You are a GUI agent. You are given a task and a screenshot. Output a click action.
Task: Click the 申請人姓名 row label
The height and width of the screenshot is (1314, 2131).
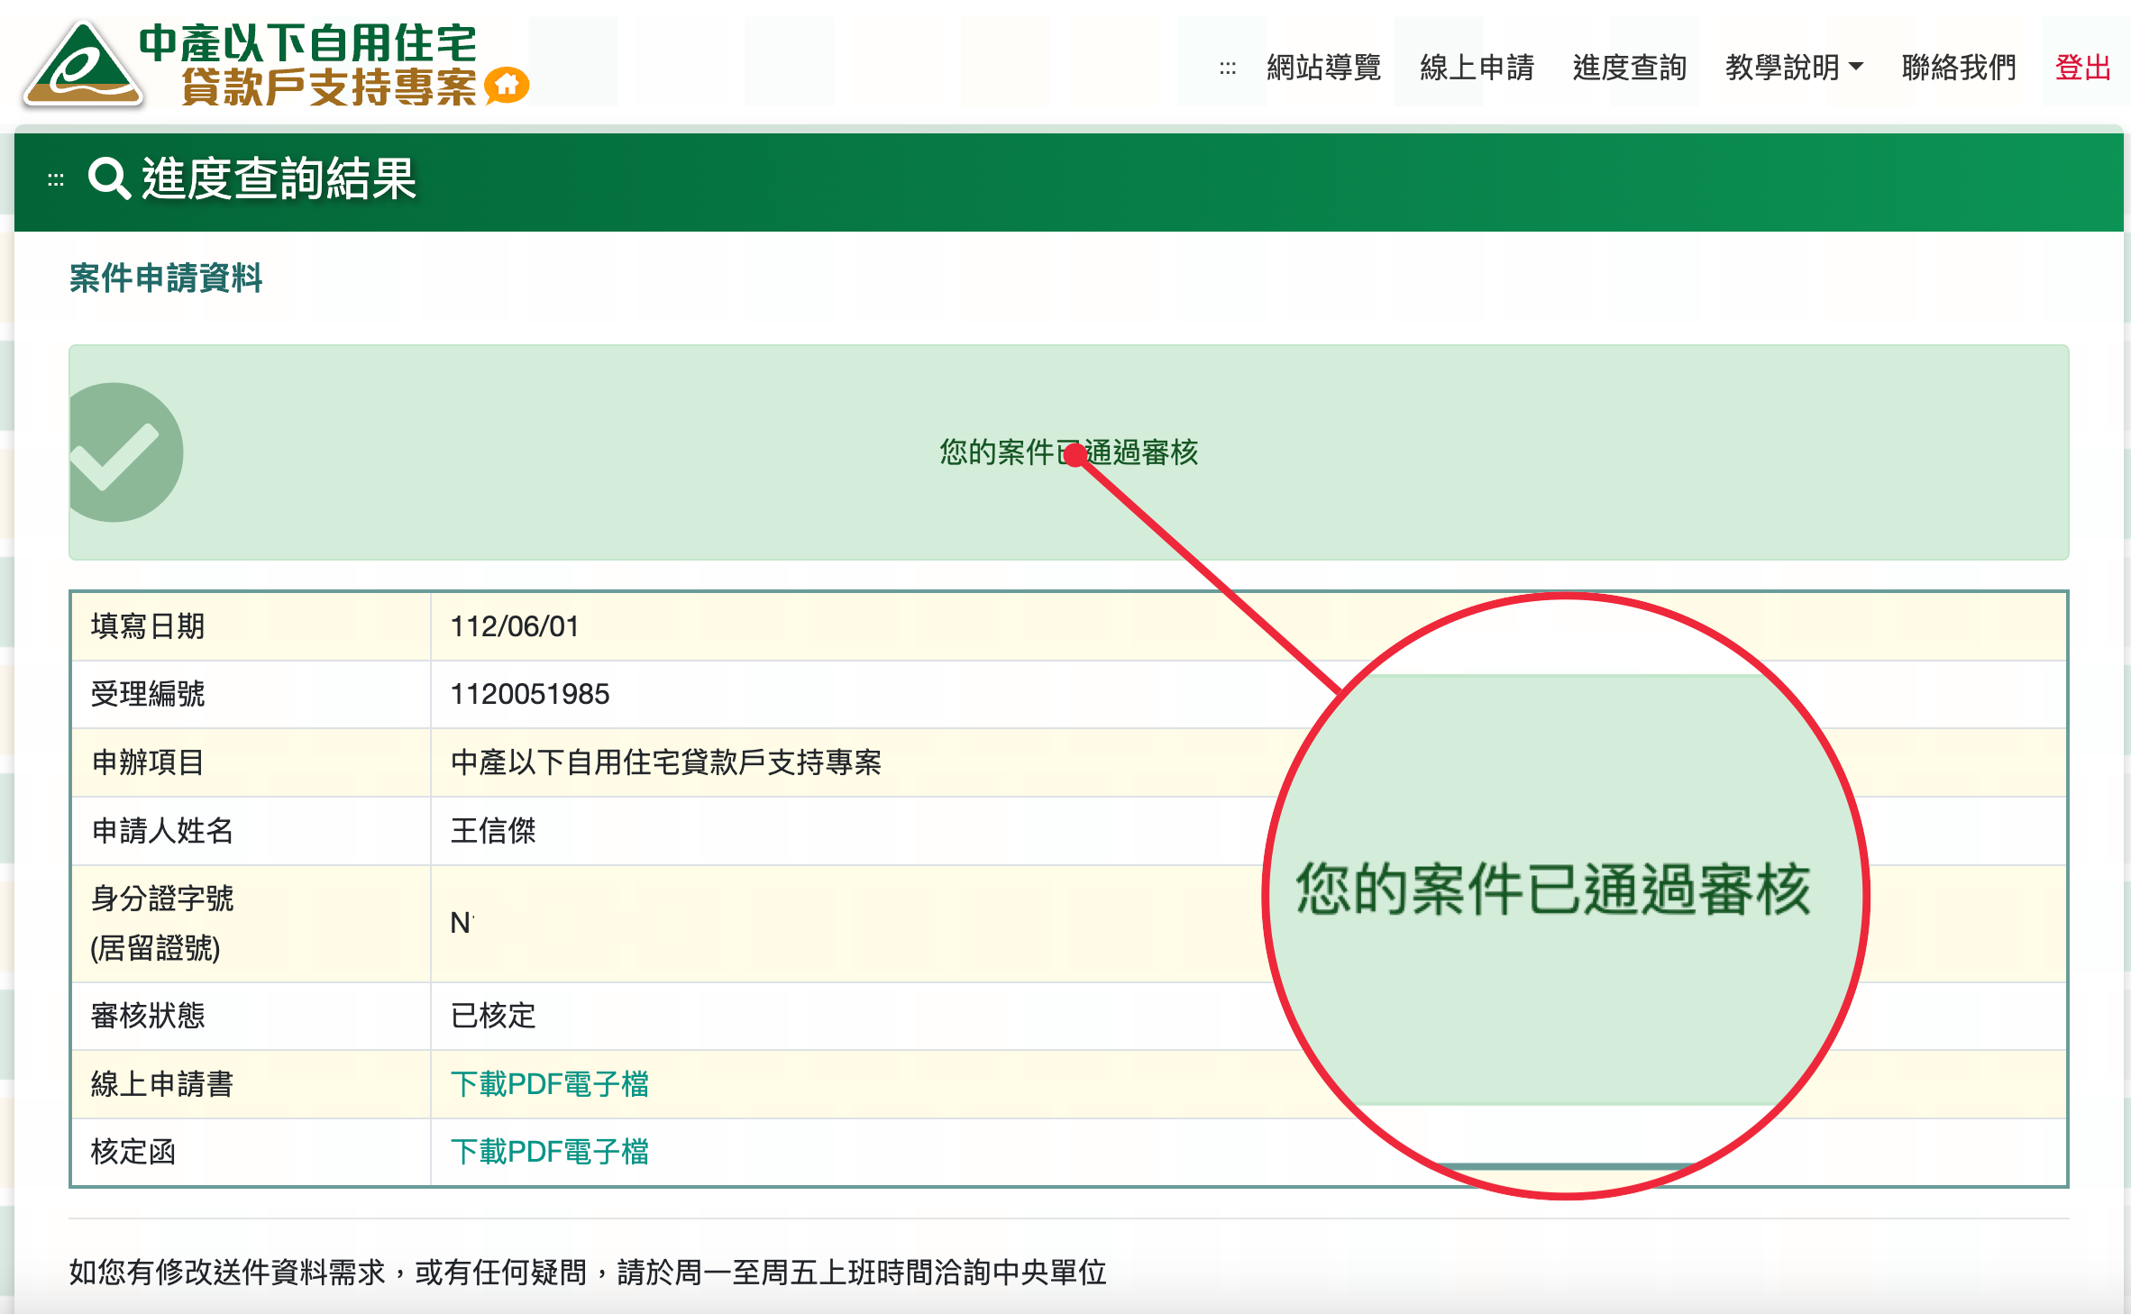[162, 830]
